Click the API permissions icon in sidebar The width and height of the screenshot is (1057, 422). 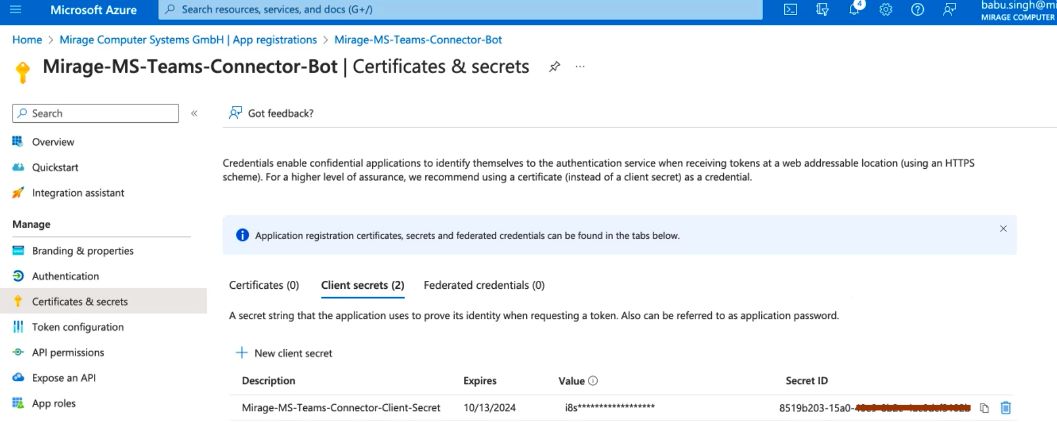click(x=18, y=352)
